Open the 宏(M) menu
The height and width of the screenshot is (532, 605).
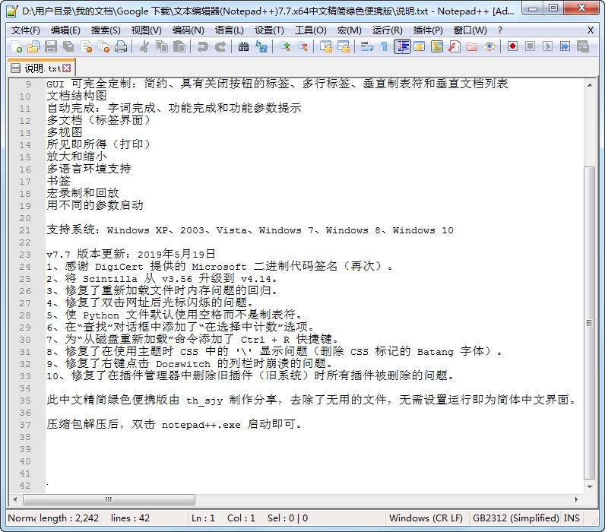349,30
